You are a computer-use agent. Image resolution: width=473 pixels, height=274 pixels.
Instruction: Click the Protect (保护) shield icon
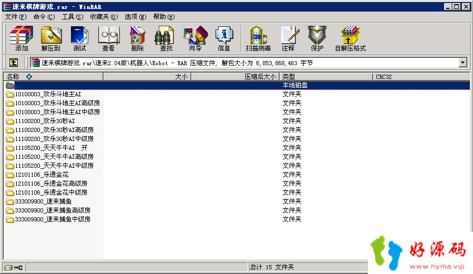tap(317, 38)
